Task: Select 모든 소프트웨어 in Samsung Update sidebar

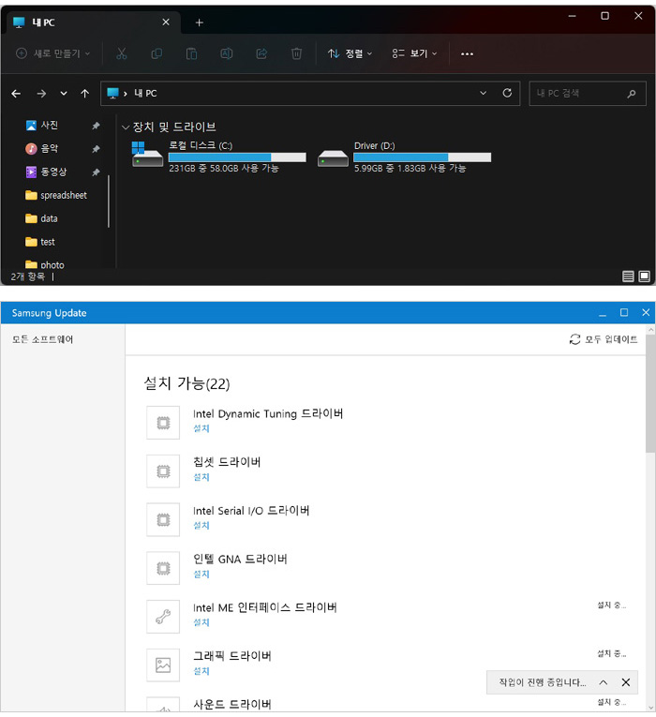Action: pos(42,339)
